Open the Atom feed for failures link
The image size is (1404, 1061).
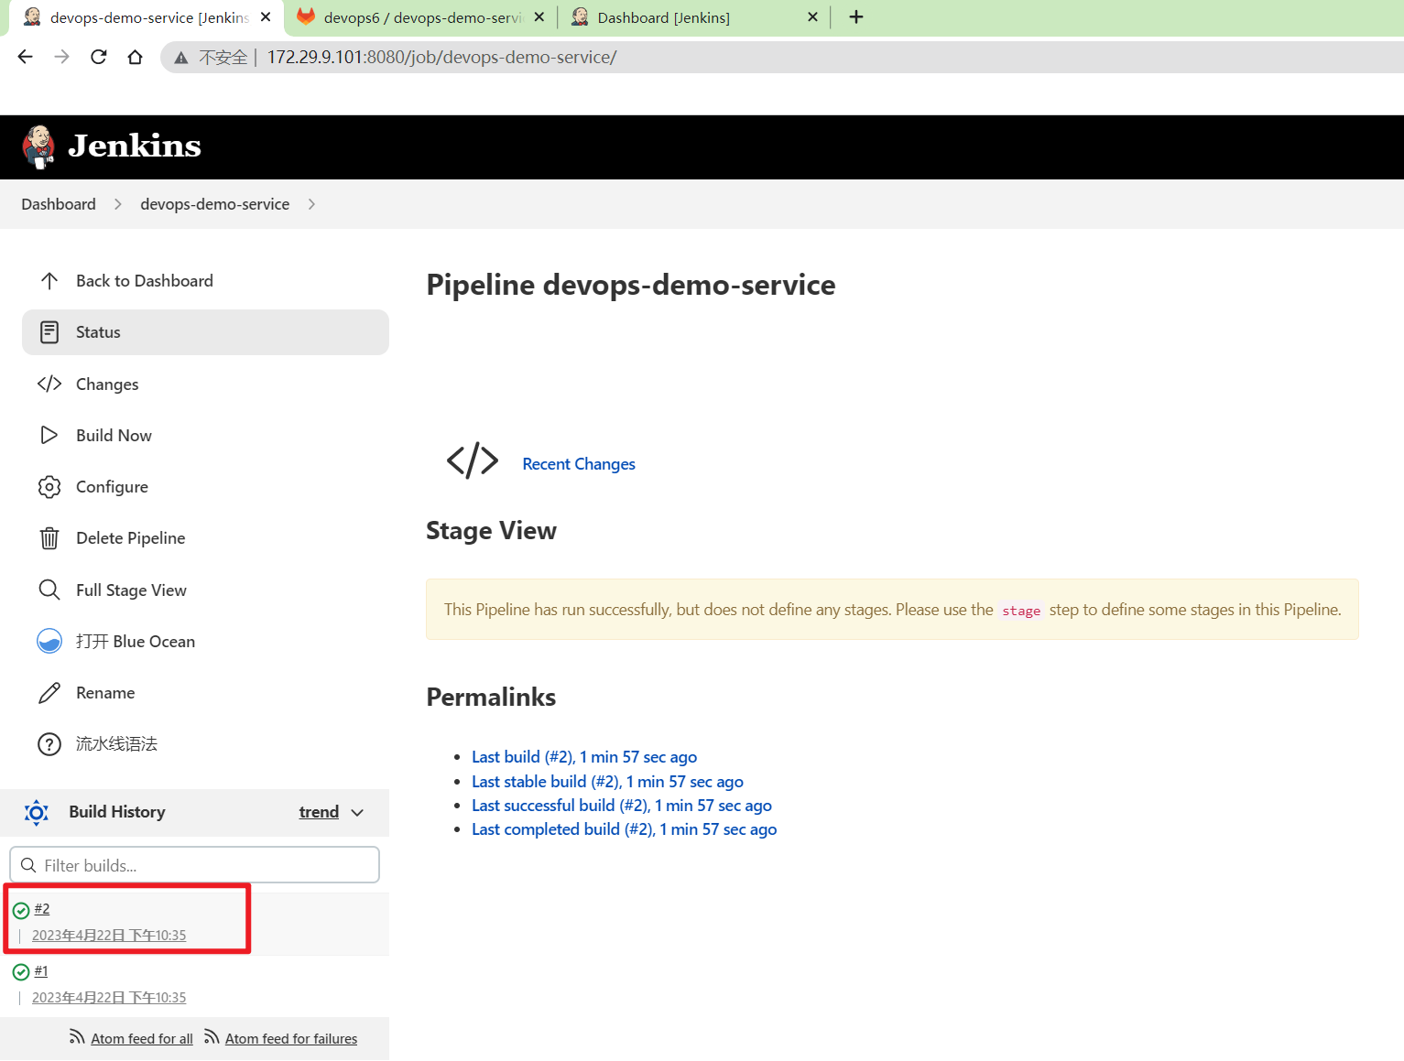tap(291, 1039)
